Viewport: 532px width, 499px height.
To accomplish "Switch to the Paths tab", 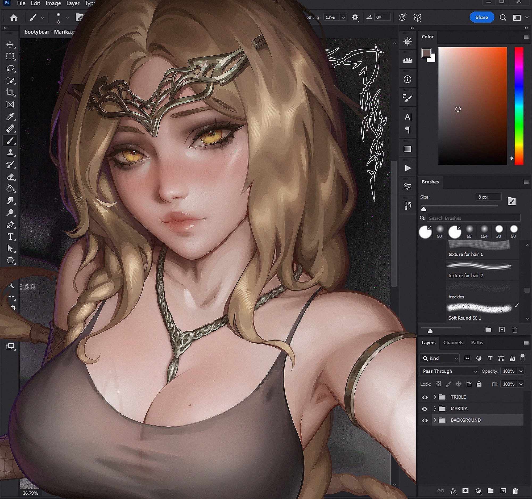I will click(477, 343).
